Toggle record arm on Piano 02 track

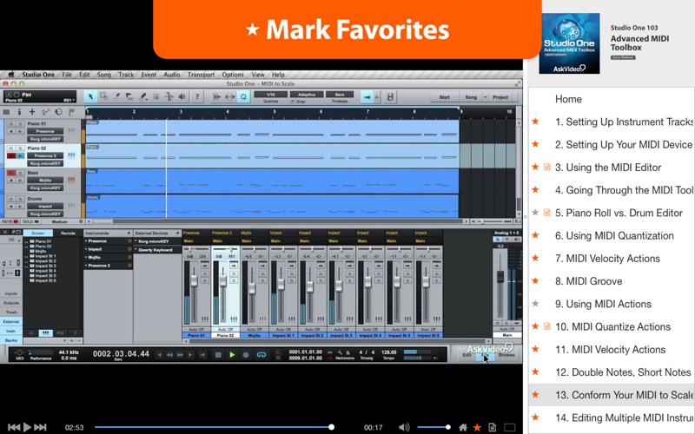[11, 156]
